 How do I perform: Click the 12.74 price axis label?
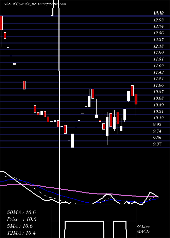tap(158, 27)
